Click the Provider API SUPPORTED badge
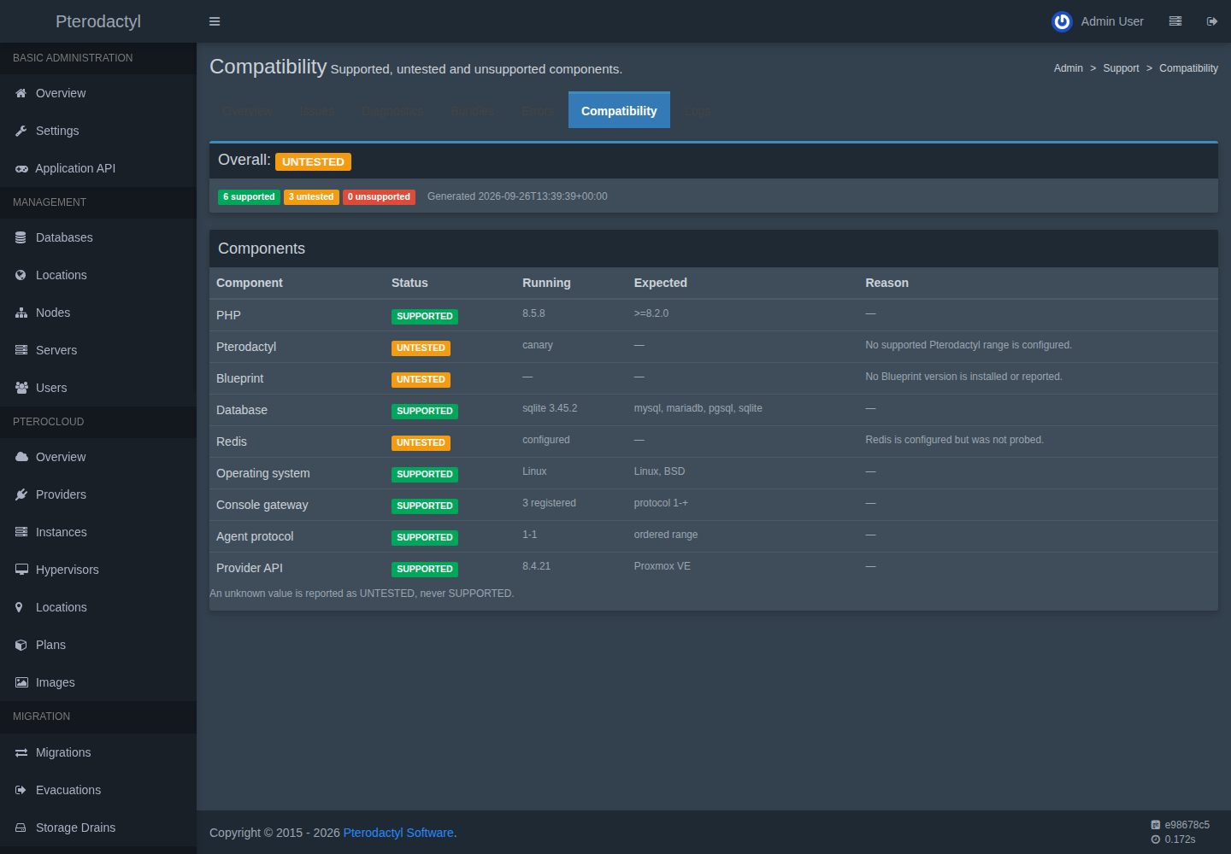1231x854 pixels. pos(425,570)
